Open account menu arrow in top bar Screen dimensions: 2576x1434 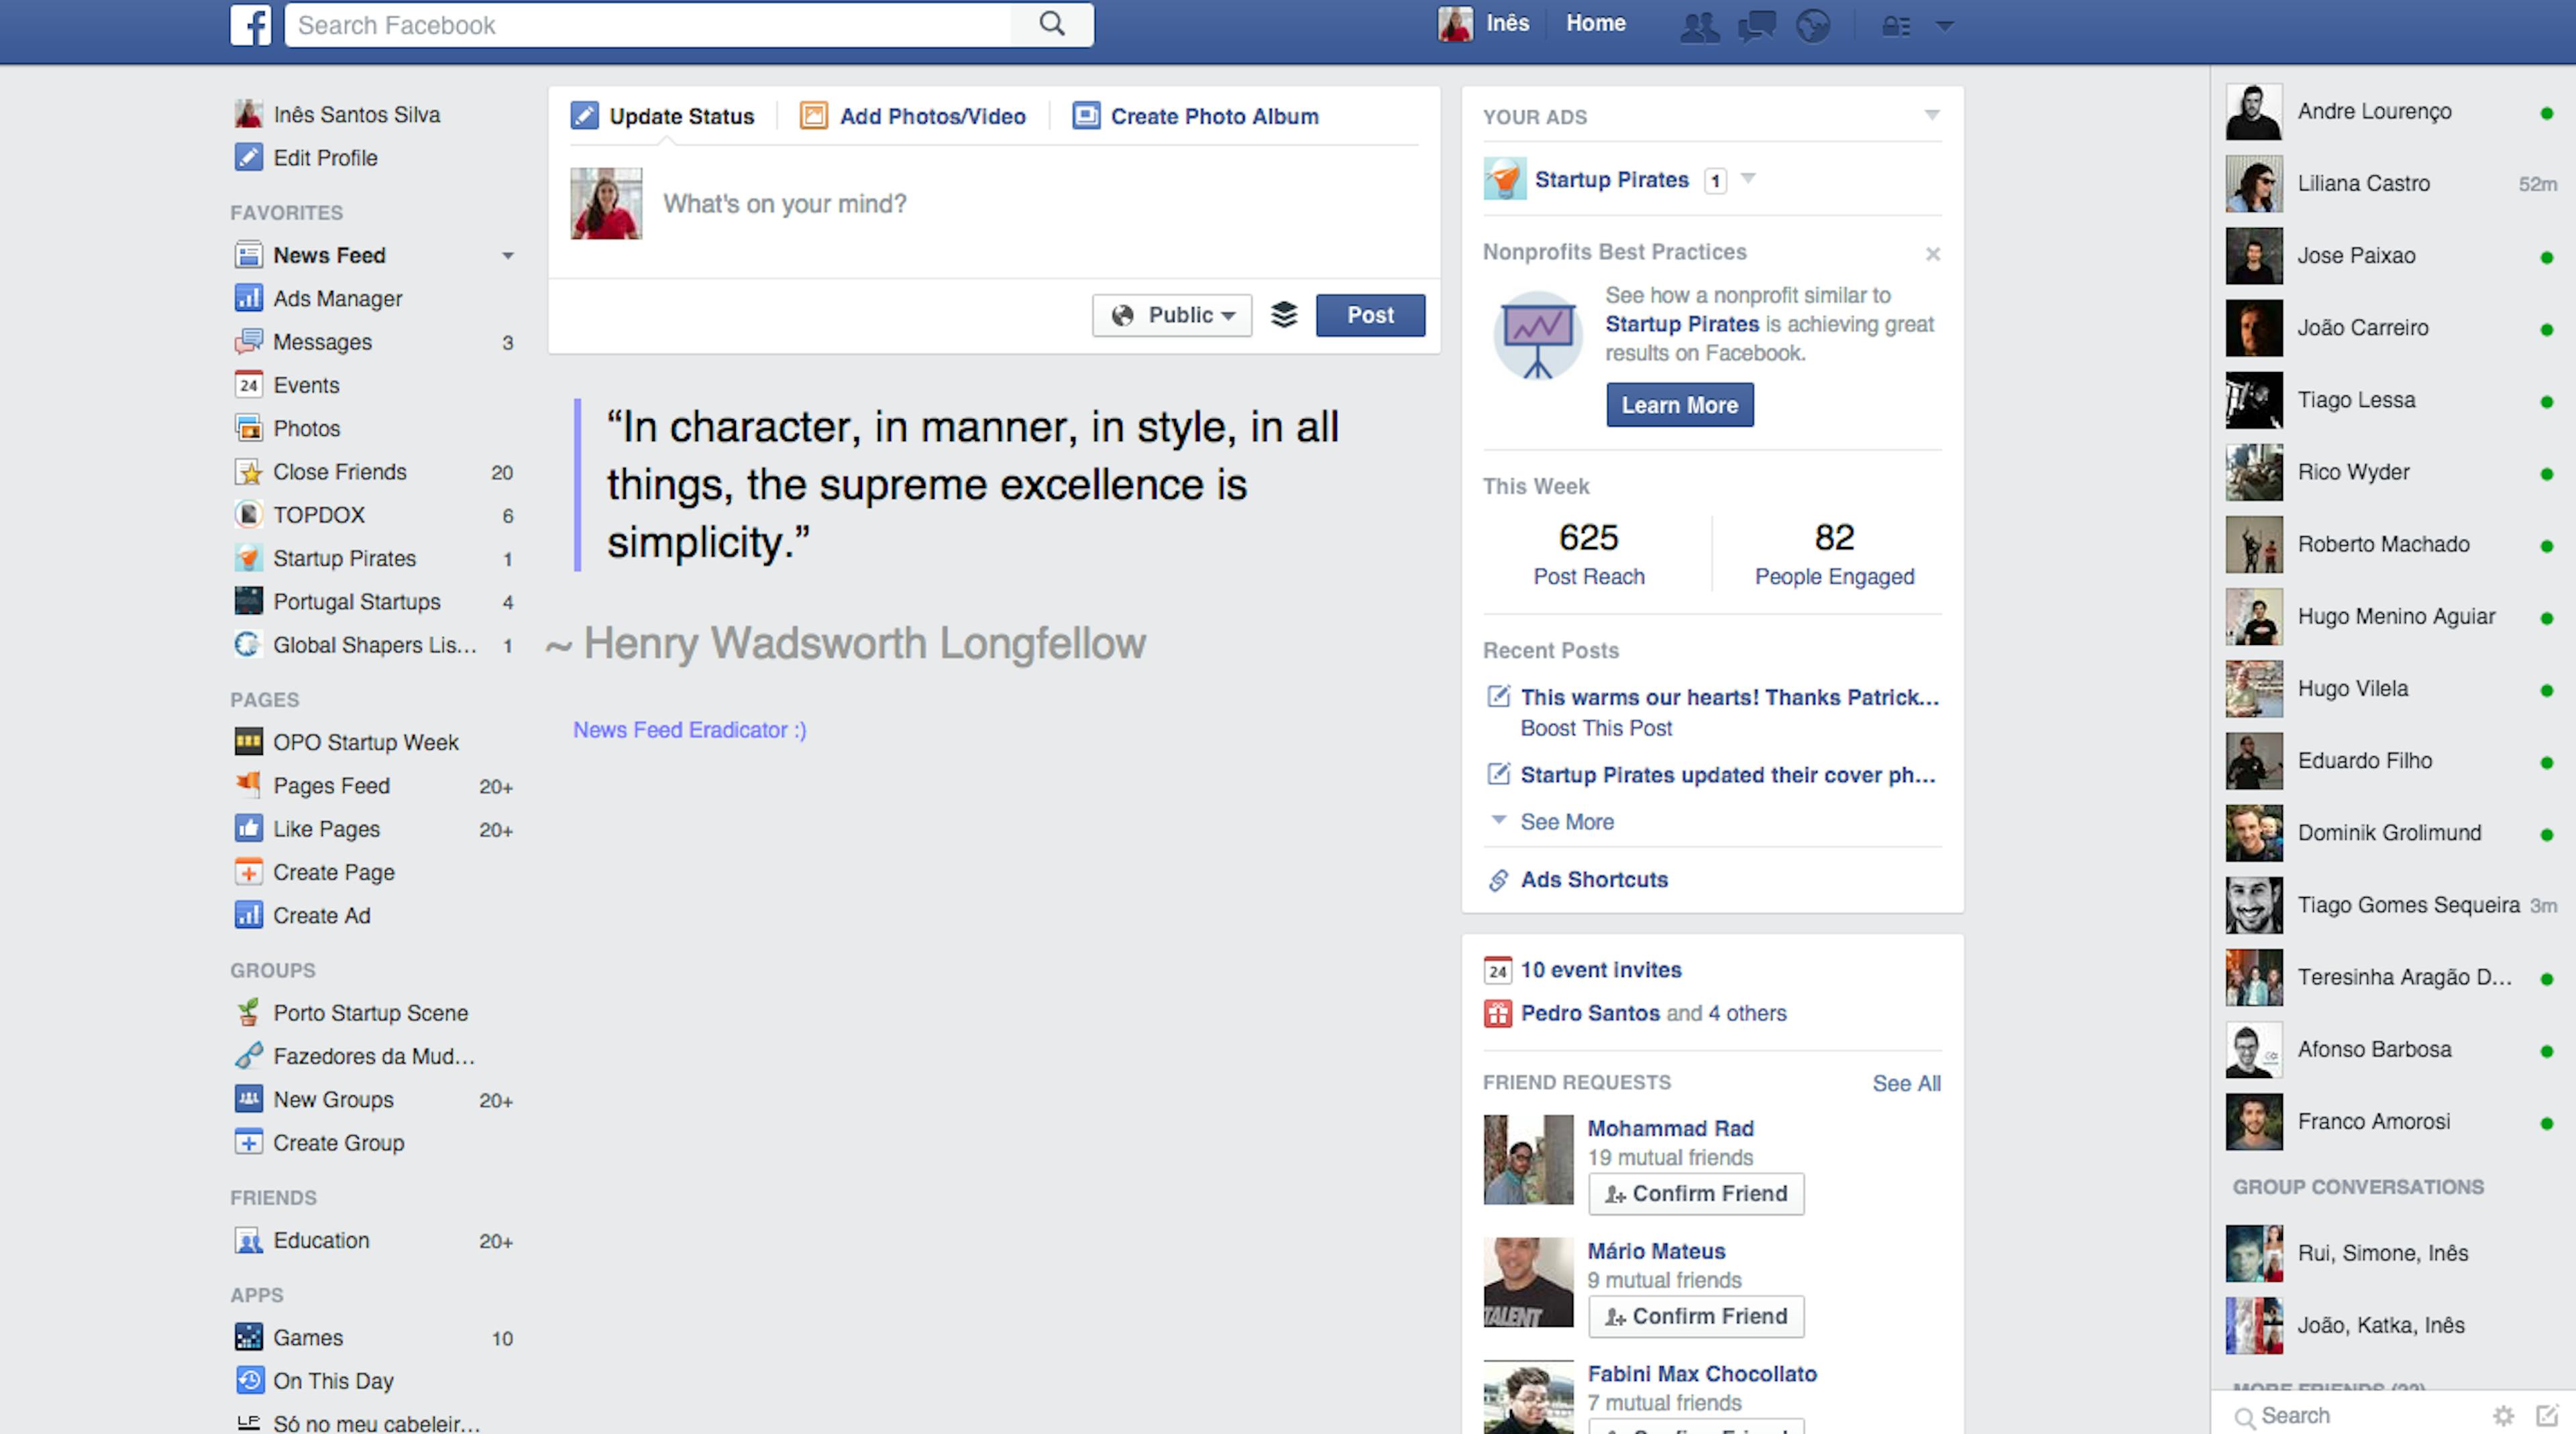1944,26
